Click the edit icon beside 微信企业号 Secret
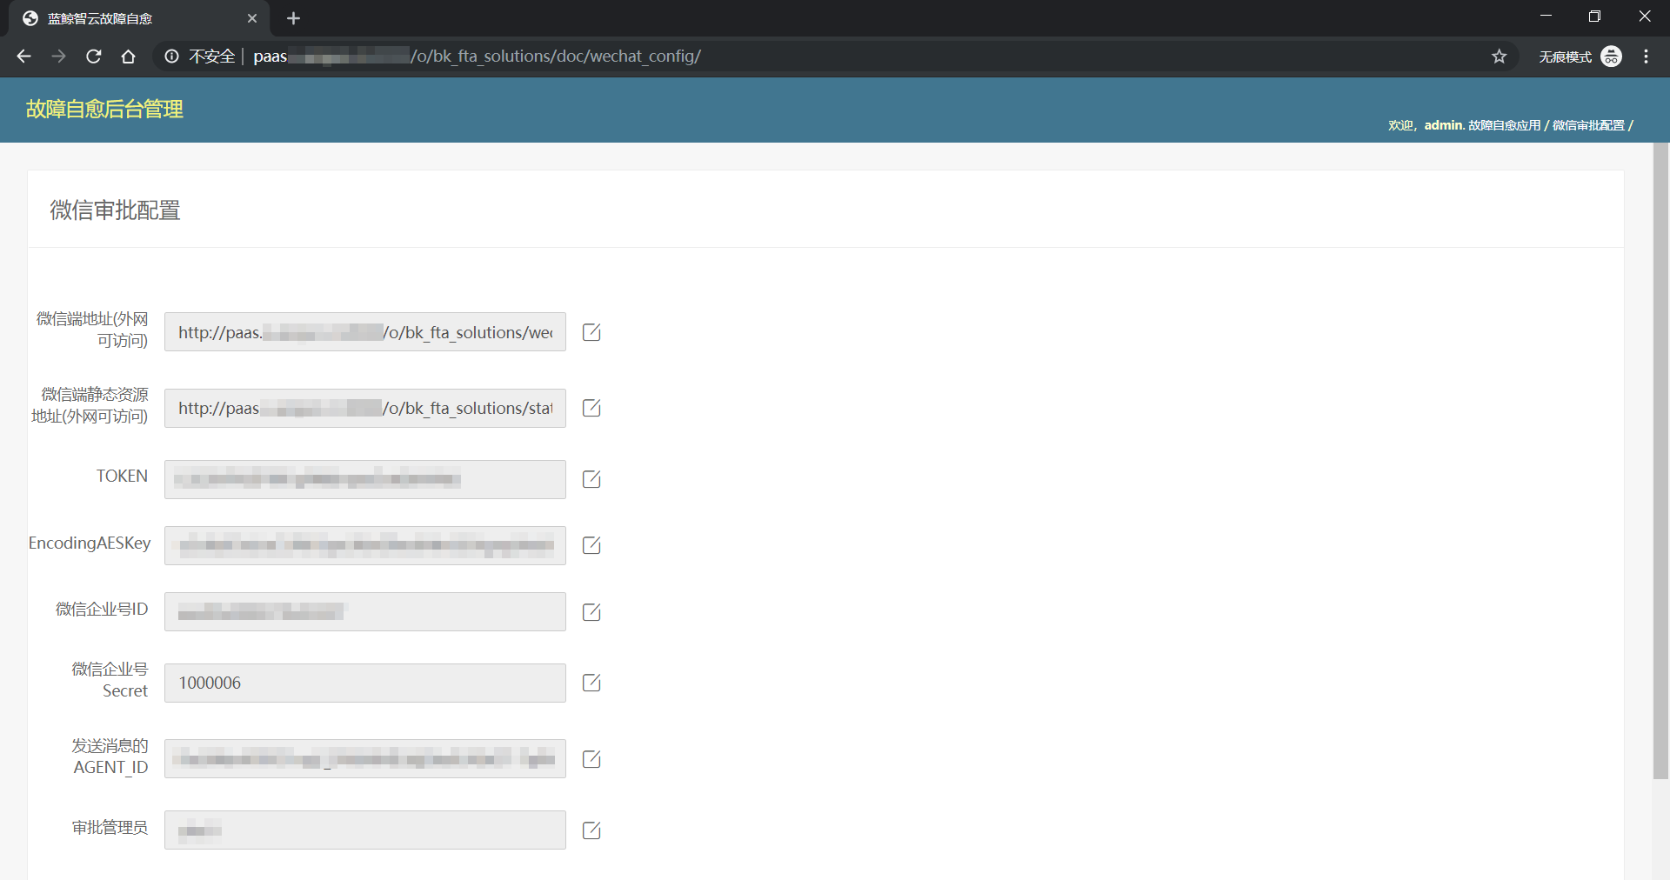1670x880 pixels. click(591, 683)
